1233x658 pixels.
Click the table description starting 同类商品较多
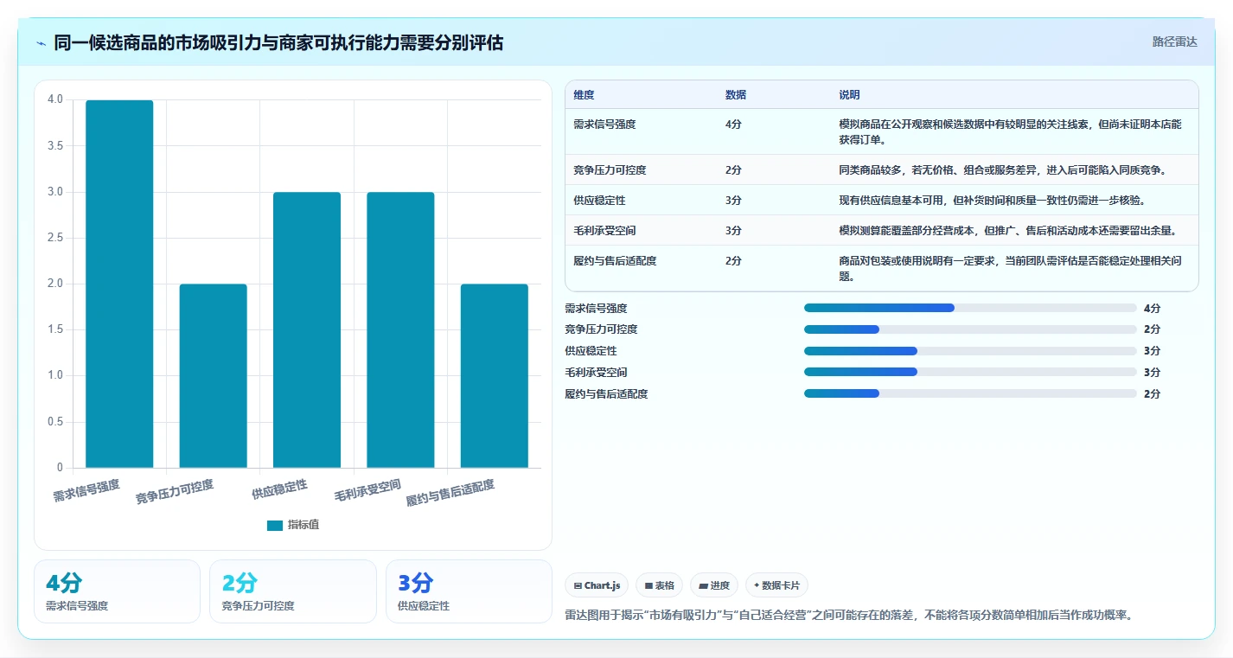pyautogui.click(x=1003, y=170)
